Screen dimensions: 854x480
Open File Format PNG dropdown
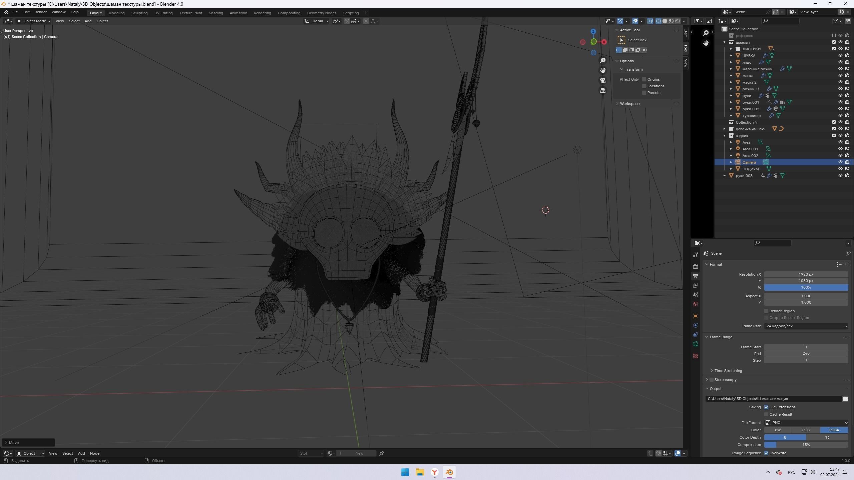pos(806,423)
